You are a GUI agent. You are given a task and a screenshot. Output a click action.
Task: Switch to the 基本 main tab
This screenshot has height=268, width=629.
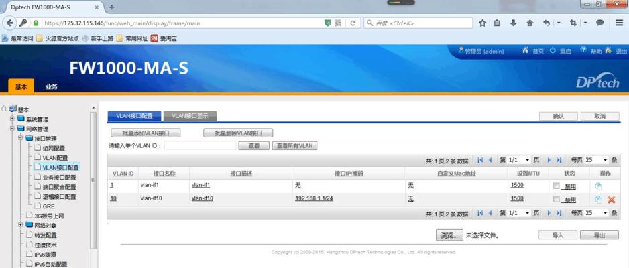21,86
